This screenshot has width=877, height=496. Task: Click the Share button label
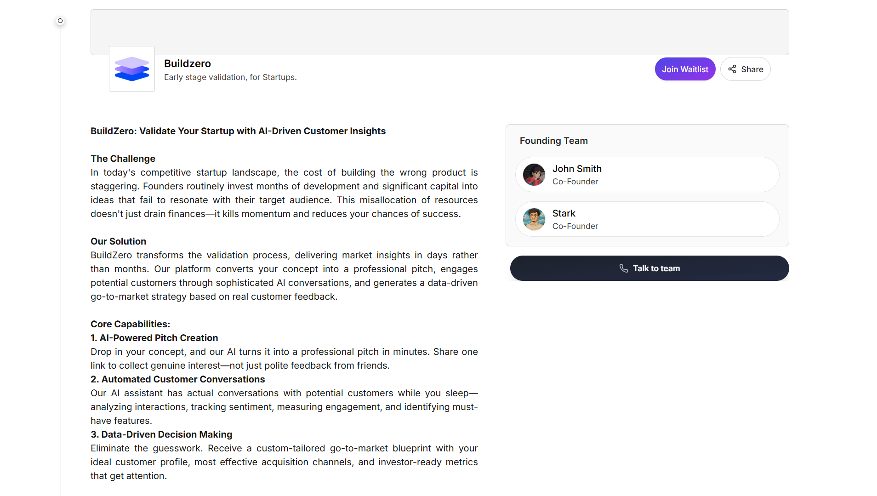pos(752,69)
